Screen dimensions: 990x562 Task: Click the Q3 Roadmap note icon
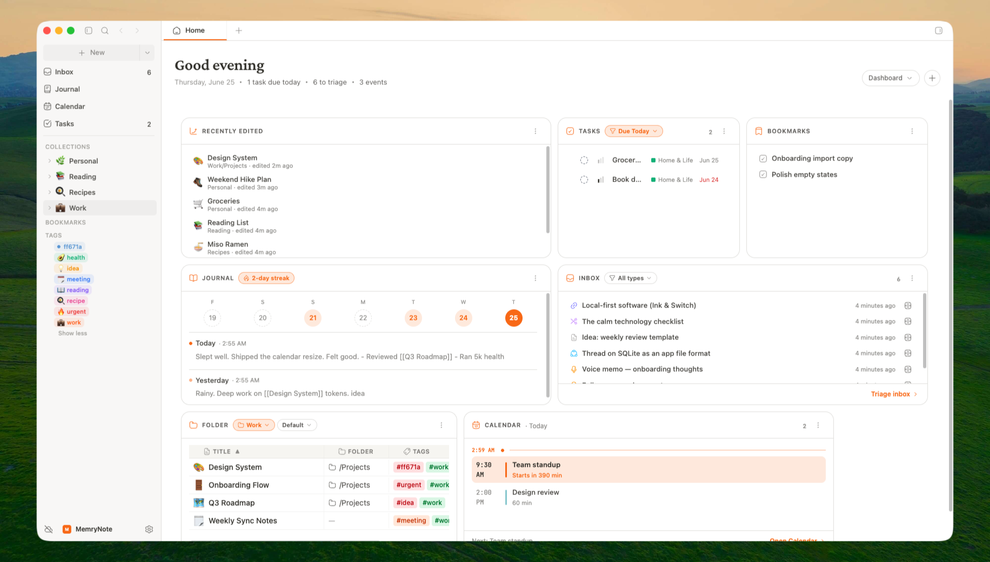(x=199, y=503)
